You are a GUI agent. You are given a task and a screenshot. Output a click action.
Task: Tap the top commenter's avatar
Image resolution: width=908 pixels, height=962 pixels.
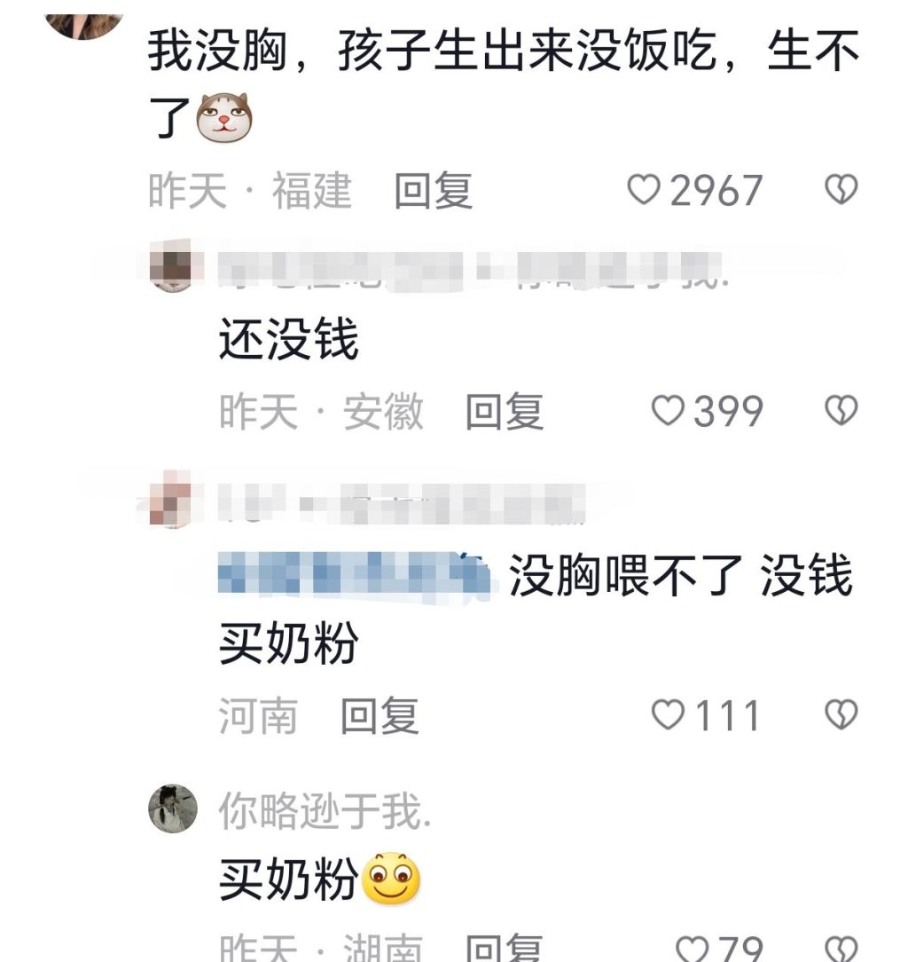coord(84,23)
